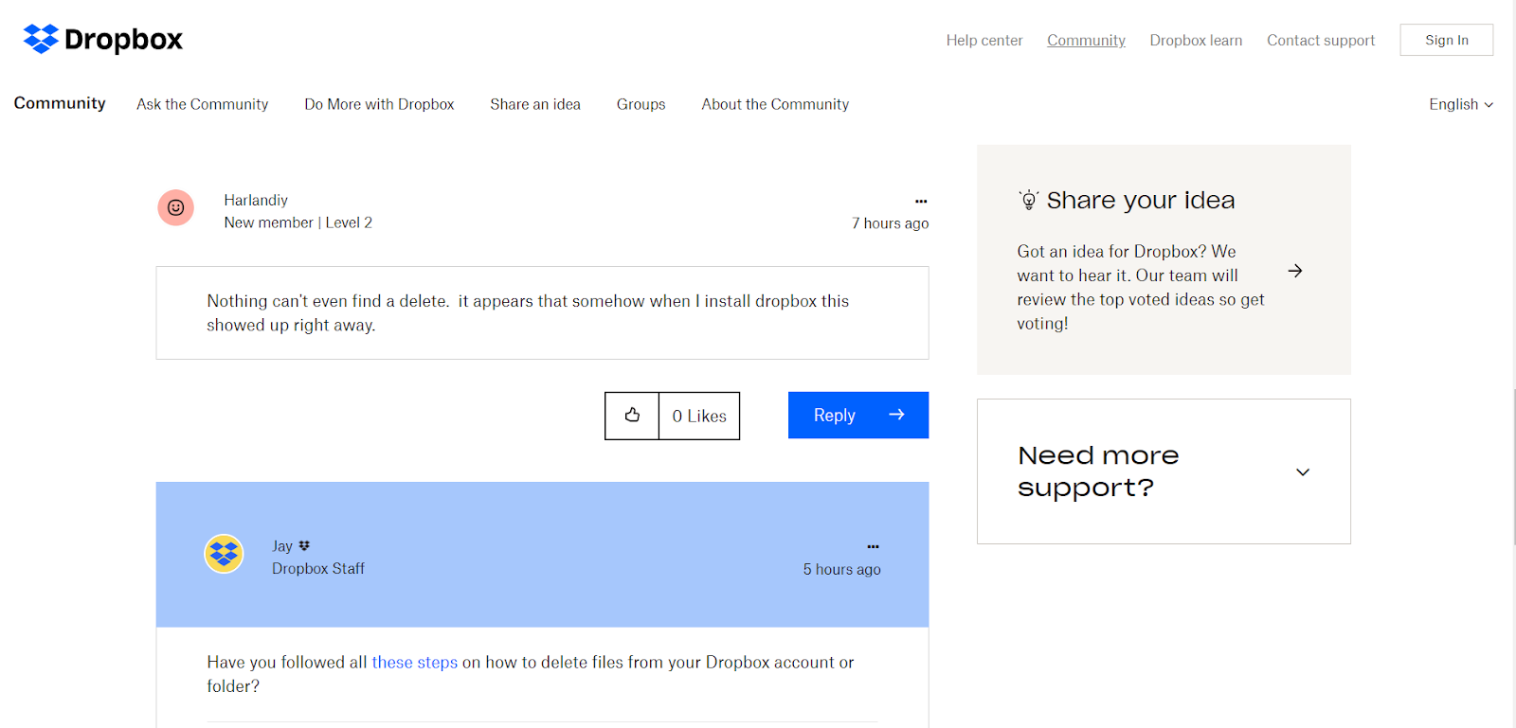Open the Harlandiy username link
Image resolution: width=1516 pixels, height=728 pixels.
pos(256,200)
